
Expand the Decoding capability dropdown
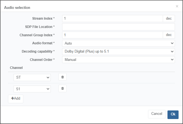click(118, 51)
